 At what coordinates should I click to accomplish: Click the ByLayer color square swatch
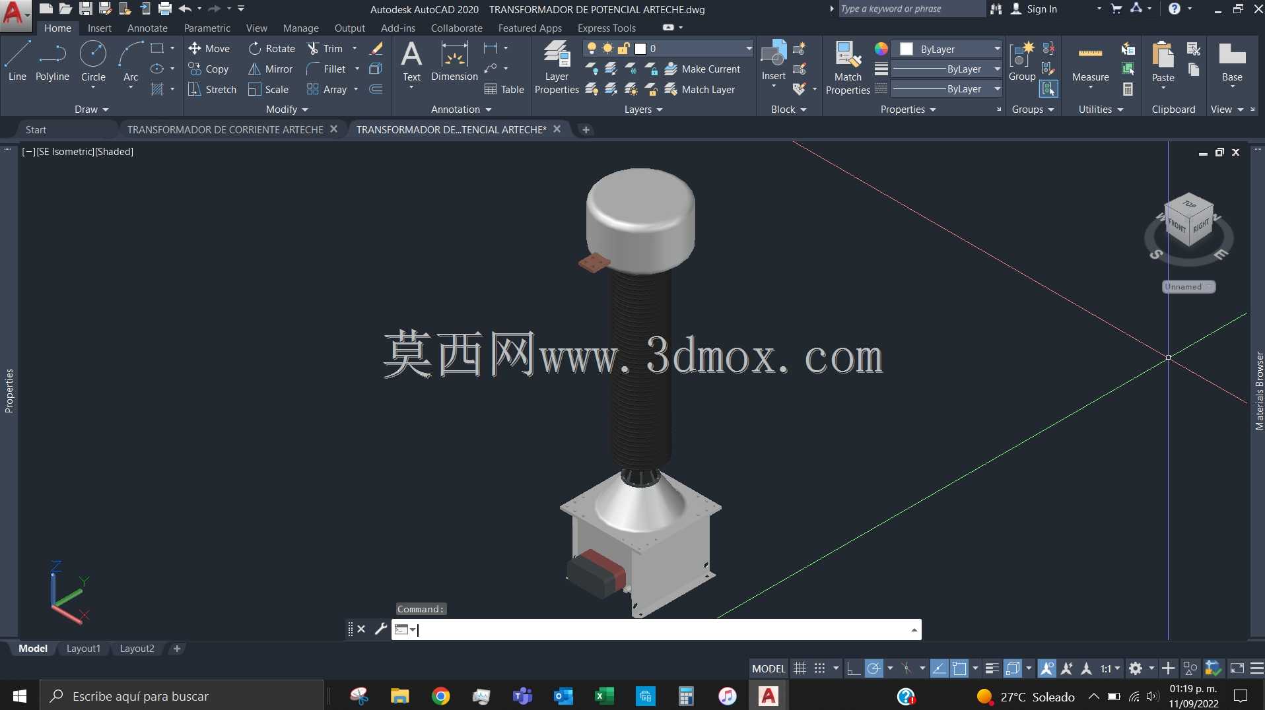pos(906,49)
